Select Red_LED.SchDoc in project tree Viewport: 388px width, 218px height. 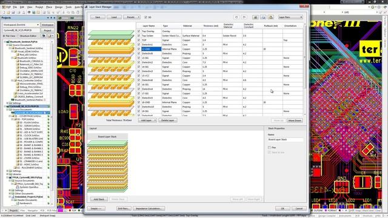click(x=28, y=54)
